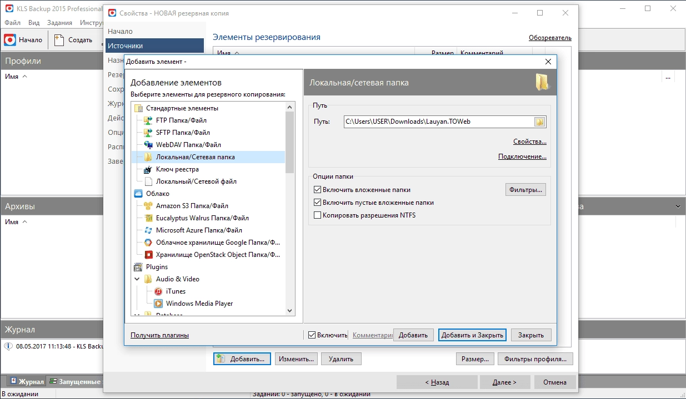This screenshot has height=399, width=686.
Task: Open the Вид menu
Action: point(34,23)
